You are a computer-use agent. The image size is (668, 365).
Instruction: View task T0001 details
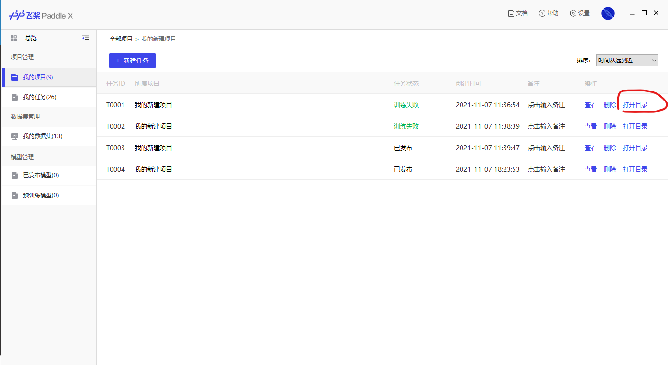[x=590, y=105]
